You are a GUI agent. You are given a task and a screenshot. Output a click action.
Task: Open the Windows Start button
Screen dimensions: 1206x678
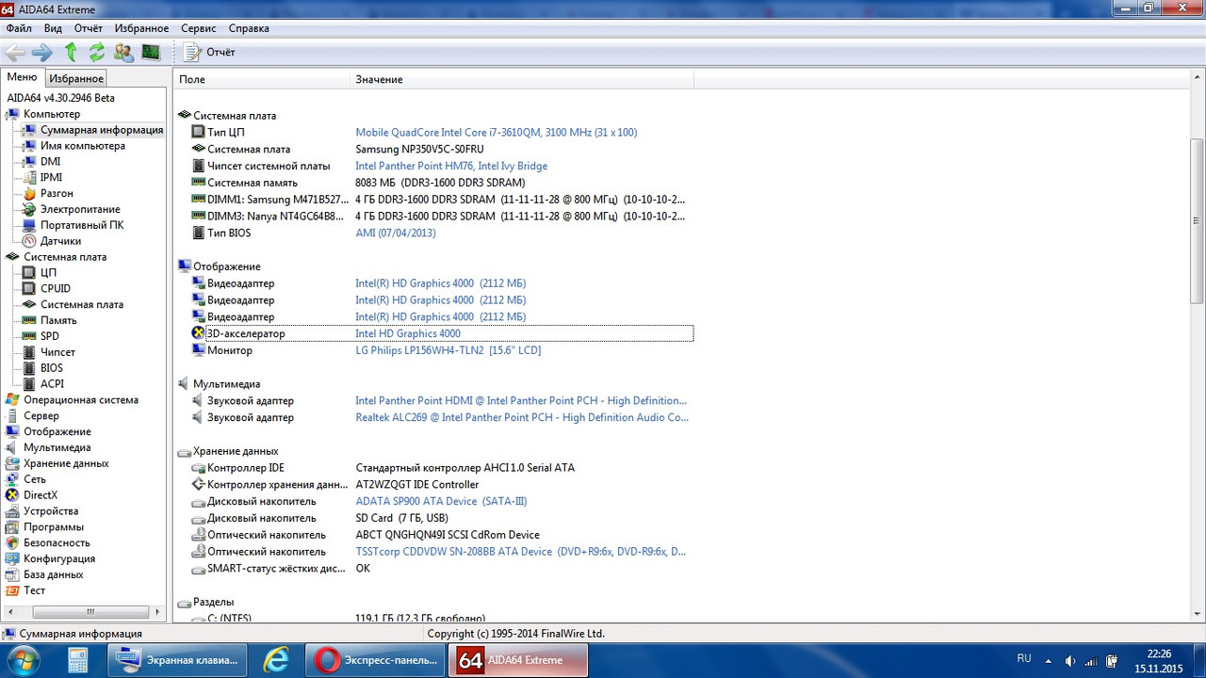pyautogui.click(x=23, y=659)
